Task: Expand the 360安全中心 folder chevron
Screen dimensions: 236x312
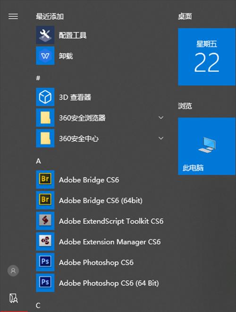Action: pyautogui.click(x=161, y=139)
